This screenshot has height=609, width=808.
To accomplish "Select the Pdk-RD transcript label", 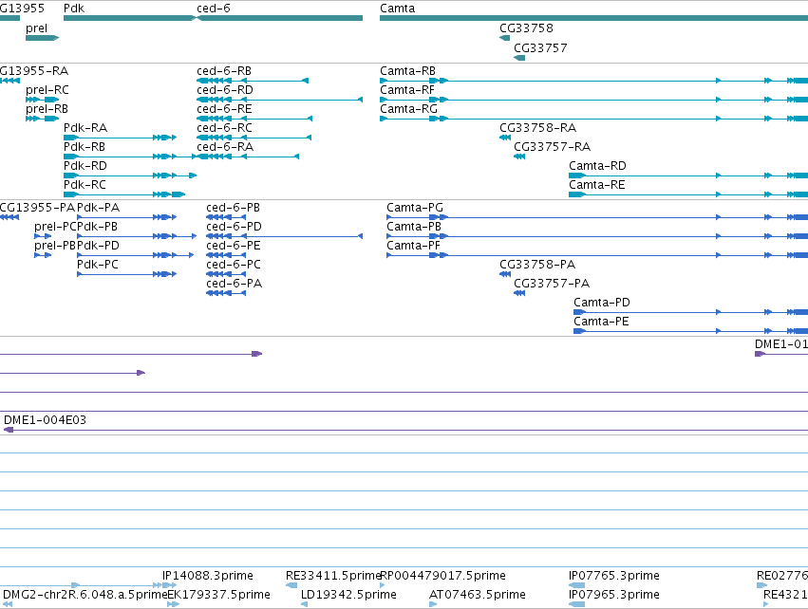I will [85, 166].
